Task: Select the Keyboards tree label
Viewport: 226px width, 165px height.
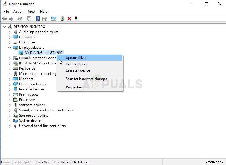Action: (27, 68)
